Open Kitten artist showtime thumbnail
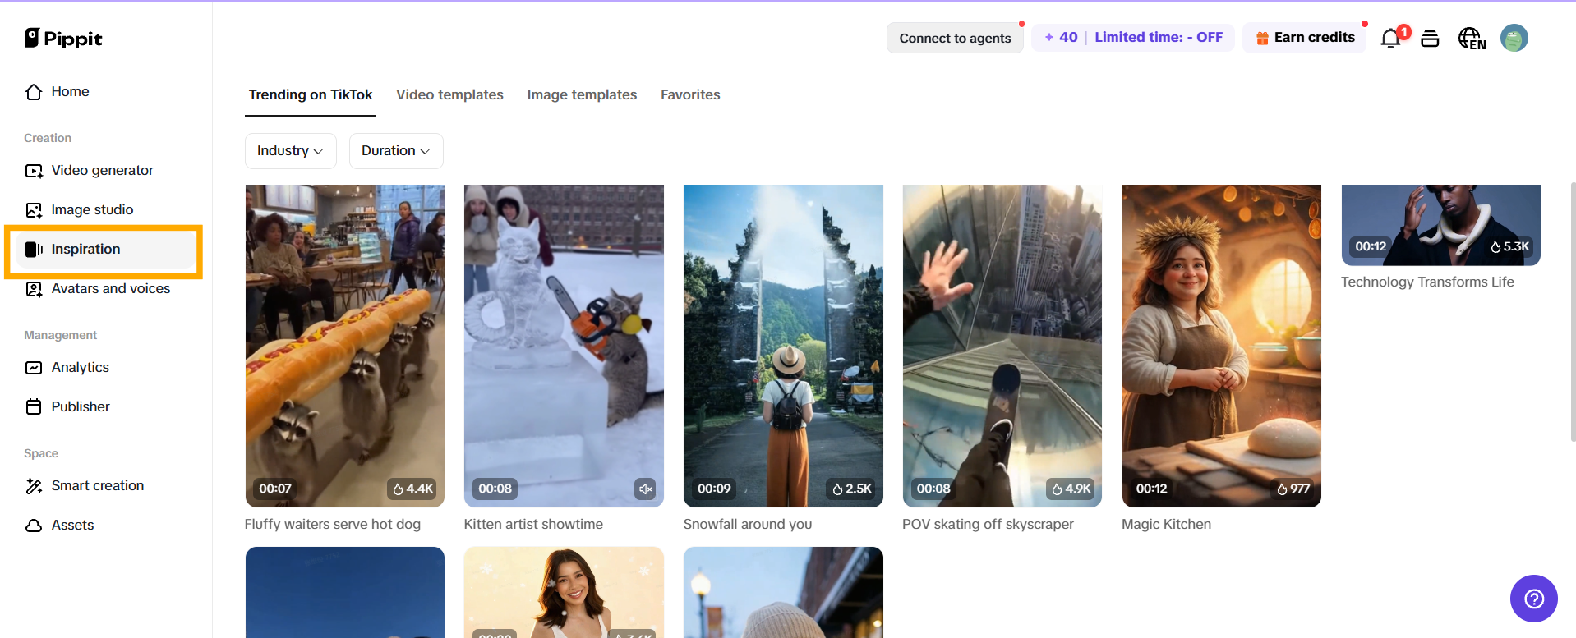1576x638 pixels. pos(564,346)
